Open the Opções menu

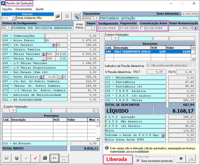point(7,9)
